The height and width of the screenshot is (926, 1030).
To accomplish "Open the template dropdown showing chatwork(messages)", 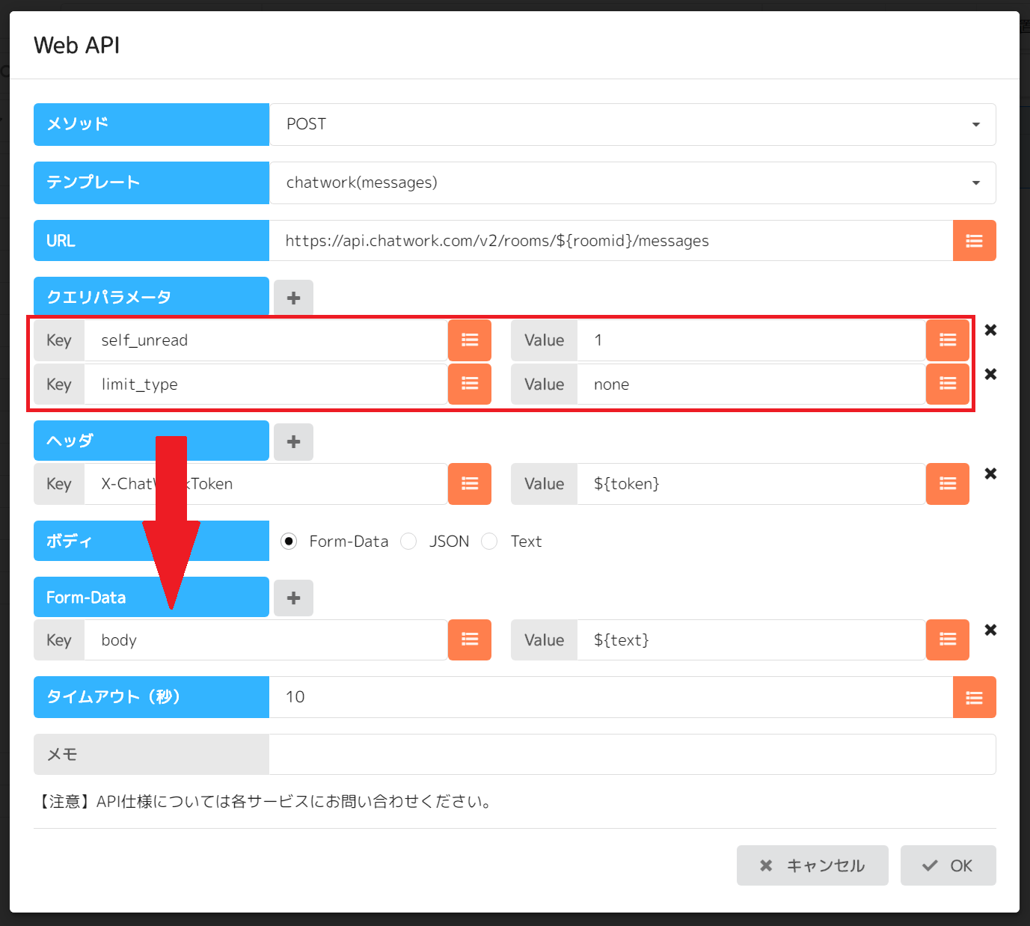I will click(632, 183).
